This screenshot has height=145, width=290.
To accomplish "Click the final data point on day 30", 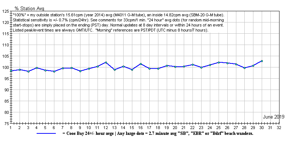I will pos(262,61).
